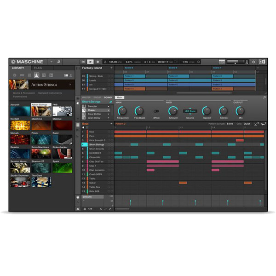Toggle the metronome icon
This screenshot has height=276, width=276.
(105, 62)
